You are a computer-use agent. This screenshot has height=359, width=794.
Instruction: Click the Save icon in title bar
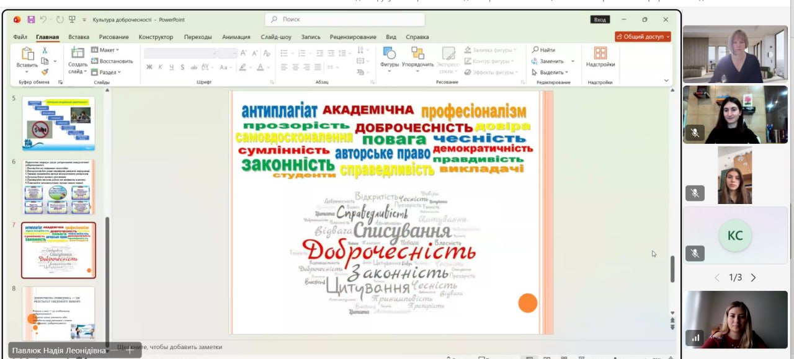pos(31,20)
